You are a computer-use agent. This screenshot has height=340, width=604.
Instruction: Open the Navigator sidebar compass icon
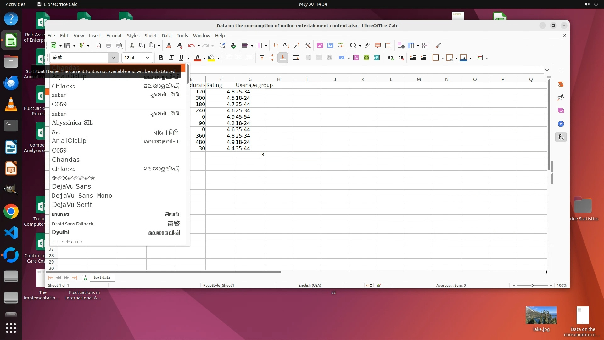[561, 124]
